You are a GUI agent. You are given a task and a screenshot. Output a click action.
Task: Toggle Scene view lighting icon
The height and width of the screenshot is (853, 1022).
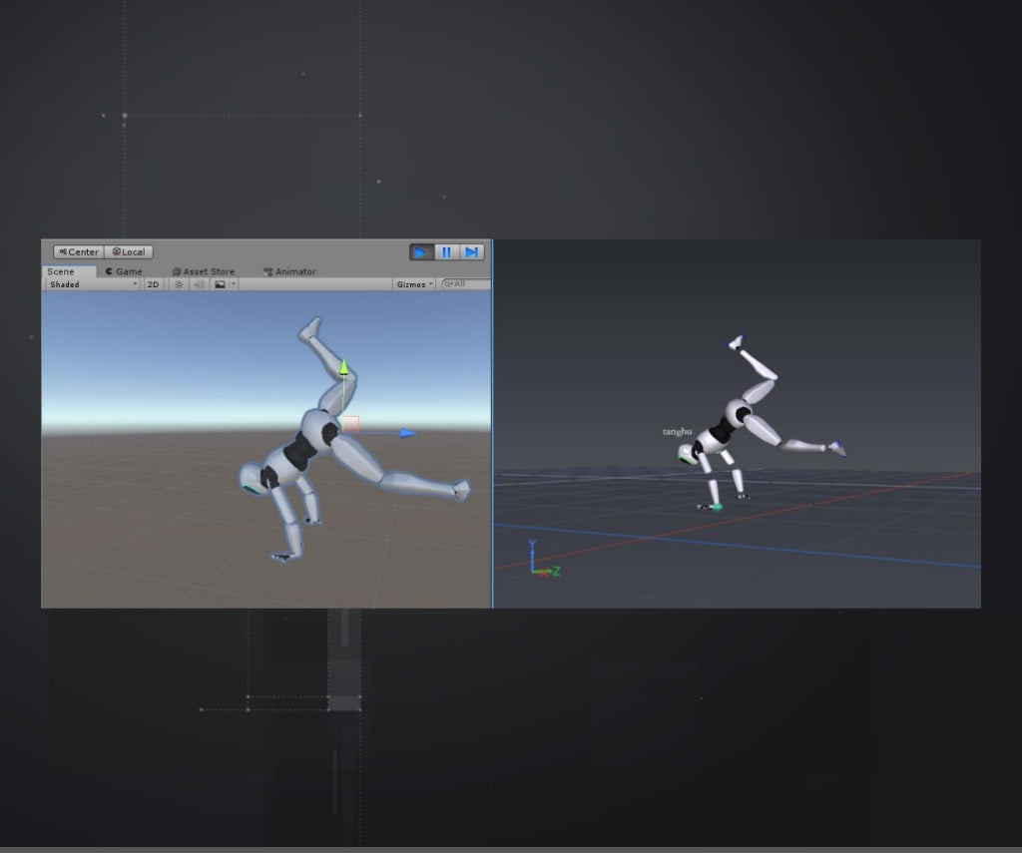click(178, 283)
